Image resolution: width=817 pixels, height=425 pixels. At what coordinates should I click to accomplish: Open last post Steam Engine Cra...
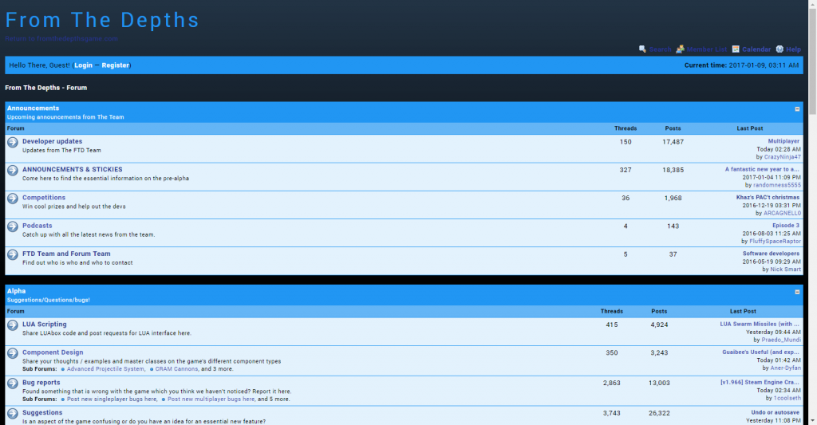click(760, 382)
